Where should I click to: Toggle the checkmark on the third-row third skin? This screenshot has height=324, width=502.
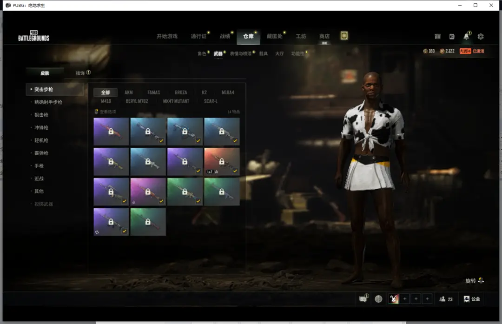pyautogui.click(x=198, y=201)
